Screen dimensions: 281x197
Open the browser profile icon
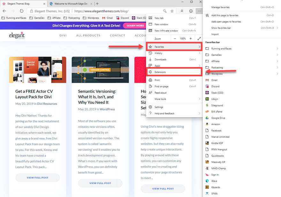pos(181,11)
